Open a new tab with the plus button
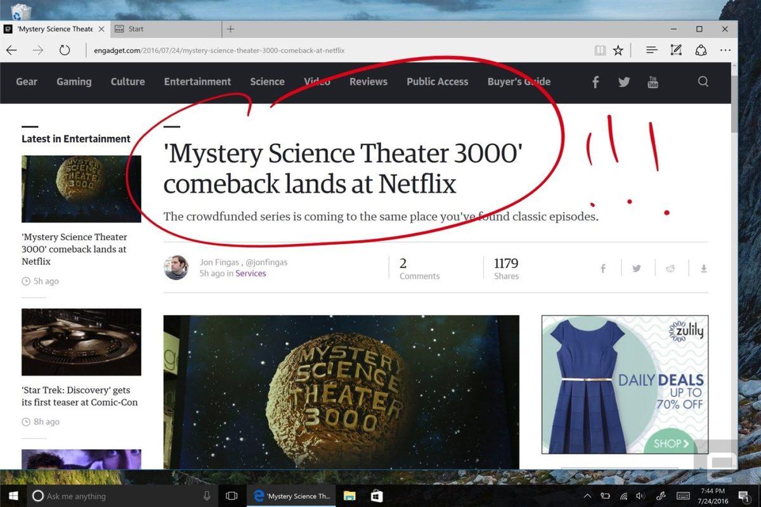The width and height of the screenshot is (761, 507). click(230, 29)
